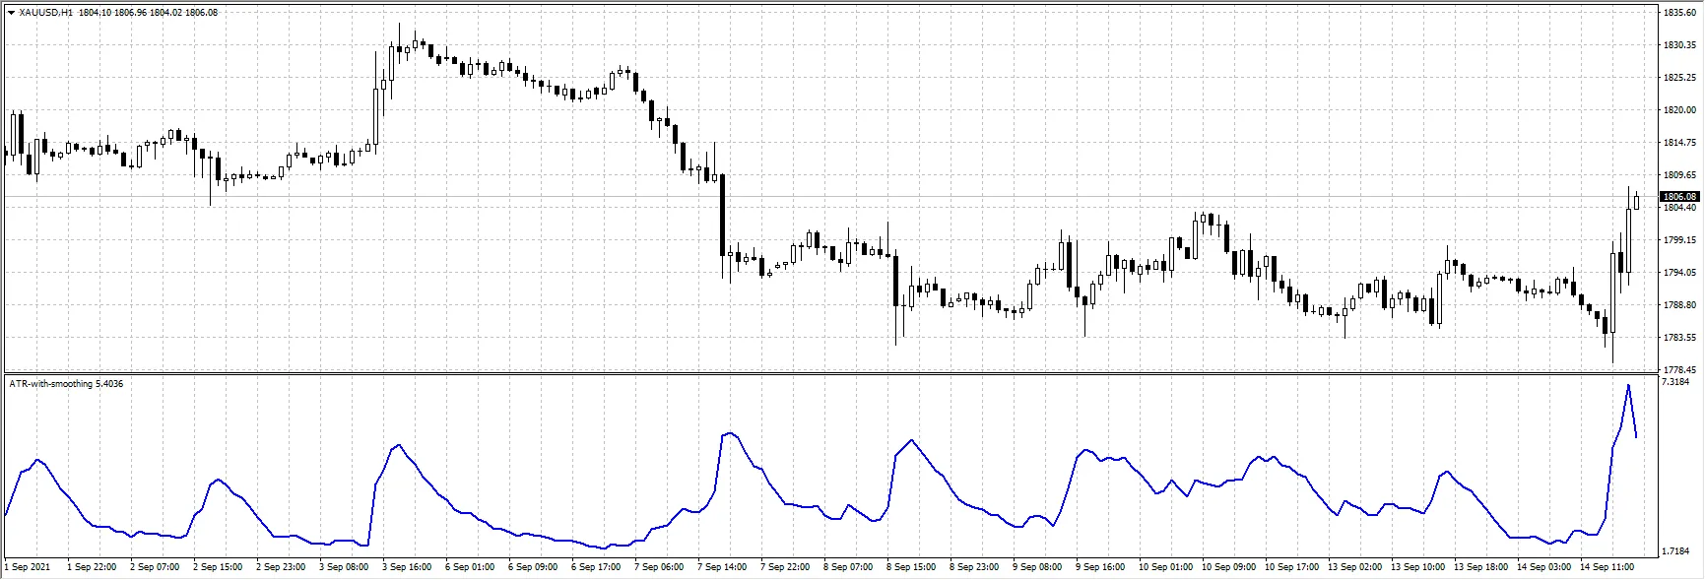Select the 1 Sep 2021 time label
The image size is (1705, 580).
tap(28, 567)
